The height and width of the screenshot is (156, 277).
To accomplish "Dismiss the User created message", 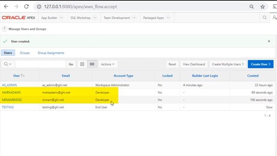I will [x=269, y=41].
